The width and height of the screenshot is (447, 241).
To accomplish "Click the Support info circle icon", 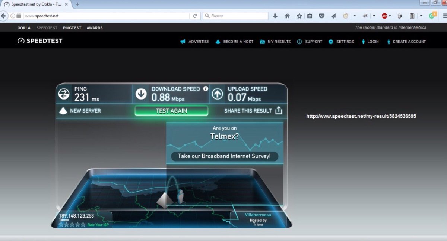I will pos(299,42).
